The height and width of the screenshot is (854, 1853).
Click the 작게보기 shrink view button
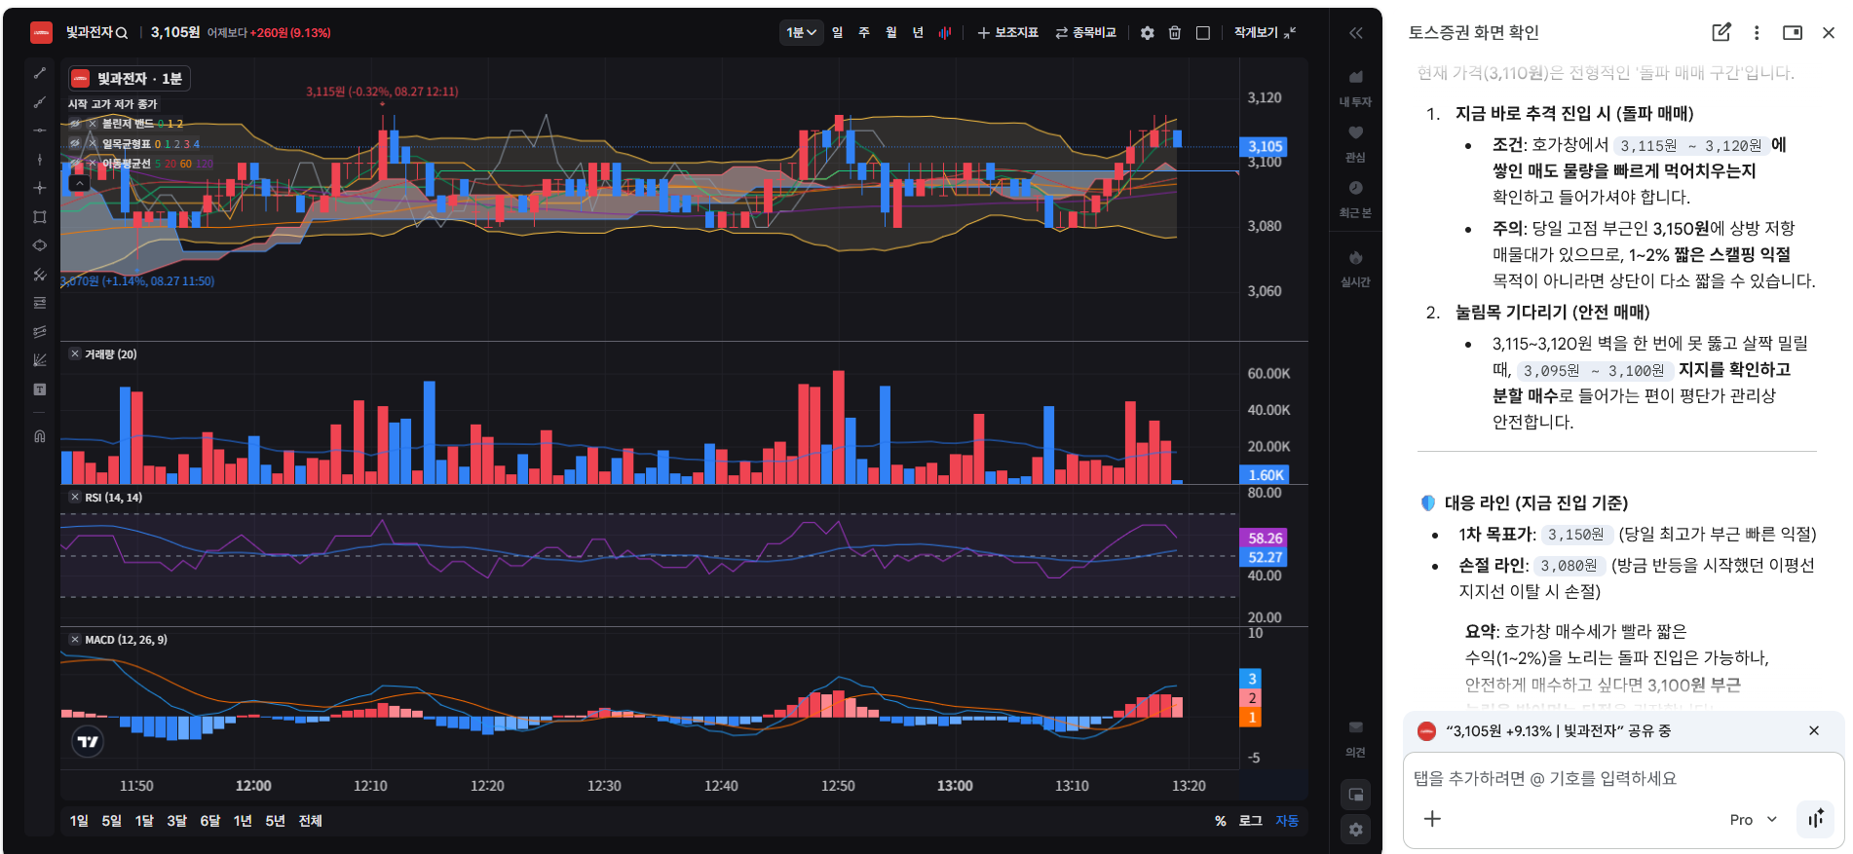click(x=1266, y=33)
